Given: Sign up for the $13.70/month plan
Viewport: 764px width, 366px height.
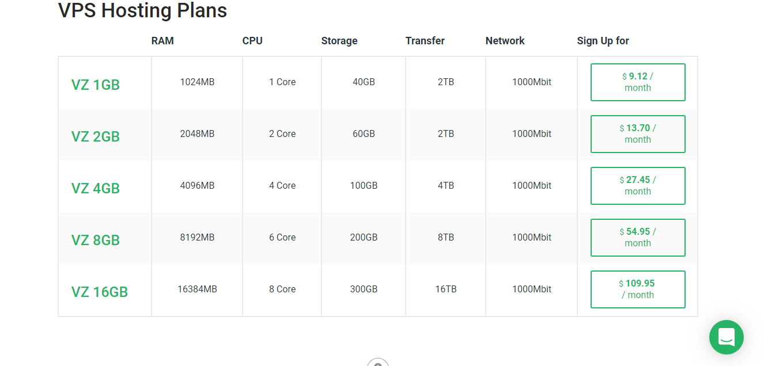Looking at the screenshot, I should [638, 134].
